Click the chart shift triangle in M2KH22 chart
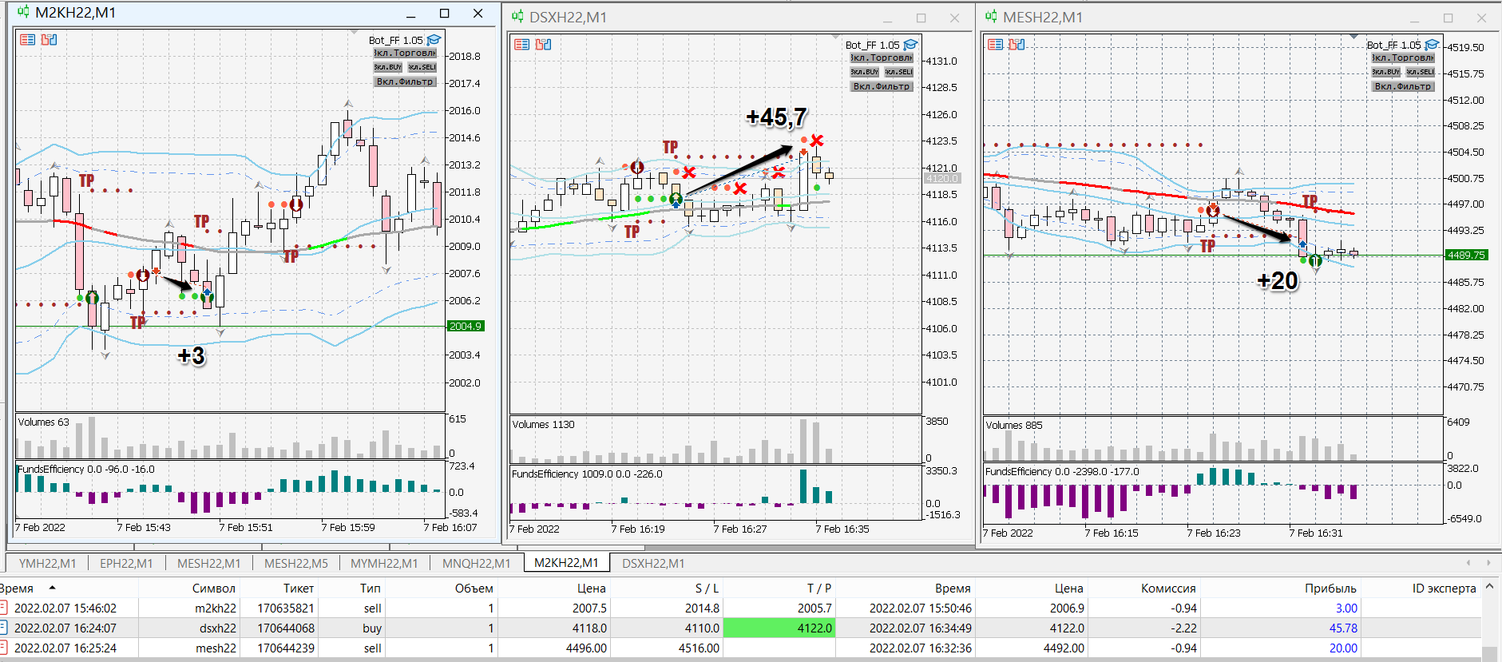This screenshot has width=1502, height=662. click(354, 32)
